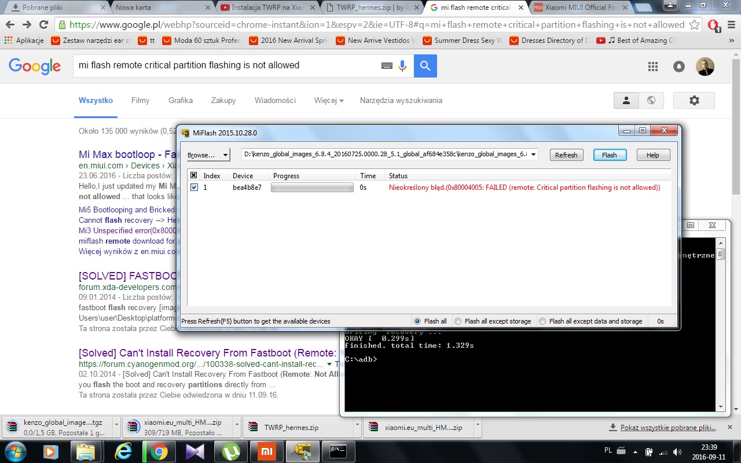Open the Mi app in taskbar
The width and height of the screenshot is (741, 463).
point(265,451)
